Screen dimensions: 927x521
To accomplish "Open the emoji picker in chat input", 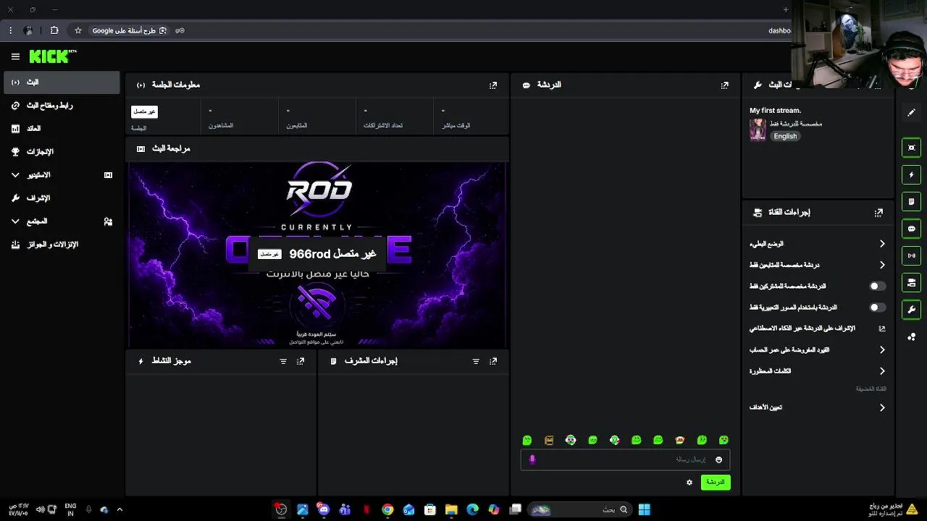I will [x=718, y=459].
